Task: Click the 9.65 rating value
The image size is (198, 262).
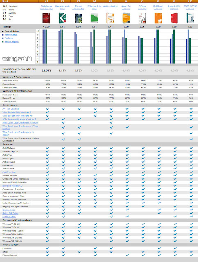Action: point(62,27)
